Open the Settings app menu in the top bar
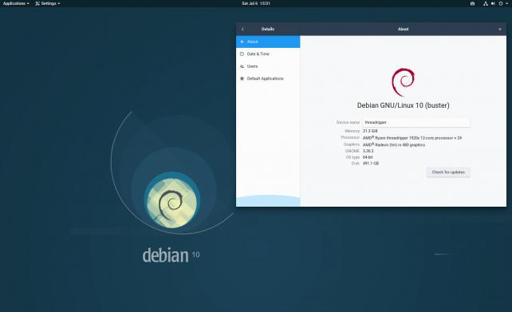512x312 pixels. [48, 3]
